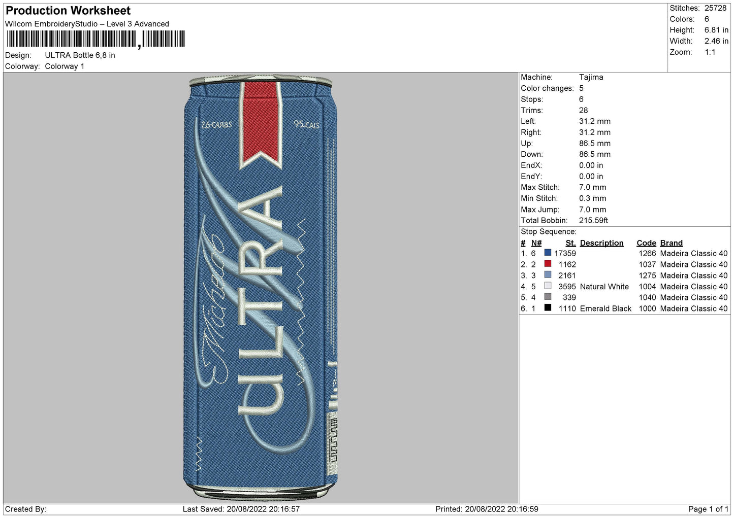Click the Total Bobbin value 215.59ft
The width and height of the screenshot is (734, 518).
[x=593, y=221]
